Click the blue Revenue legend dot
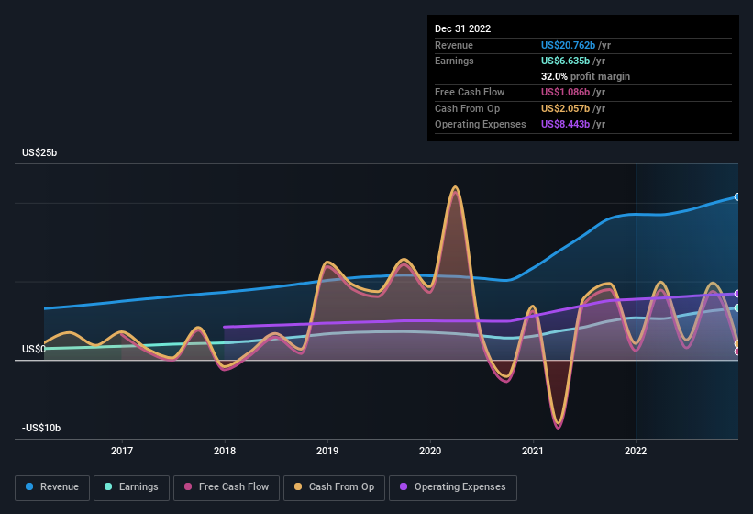 pyautogui.click(x=29, y=486)
